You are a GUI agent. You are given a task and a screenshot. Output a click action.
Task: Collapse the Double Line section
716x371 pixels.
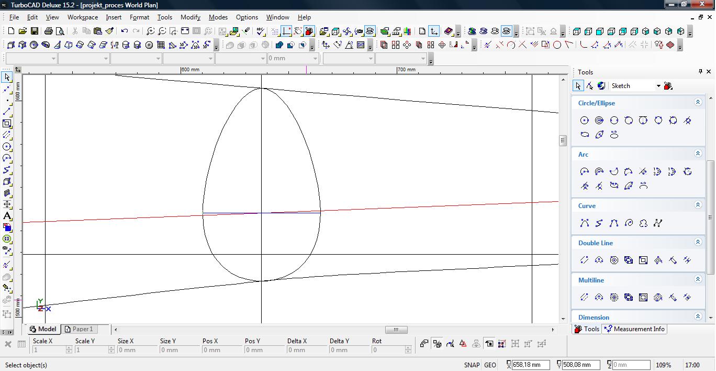pos(698,243)
